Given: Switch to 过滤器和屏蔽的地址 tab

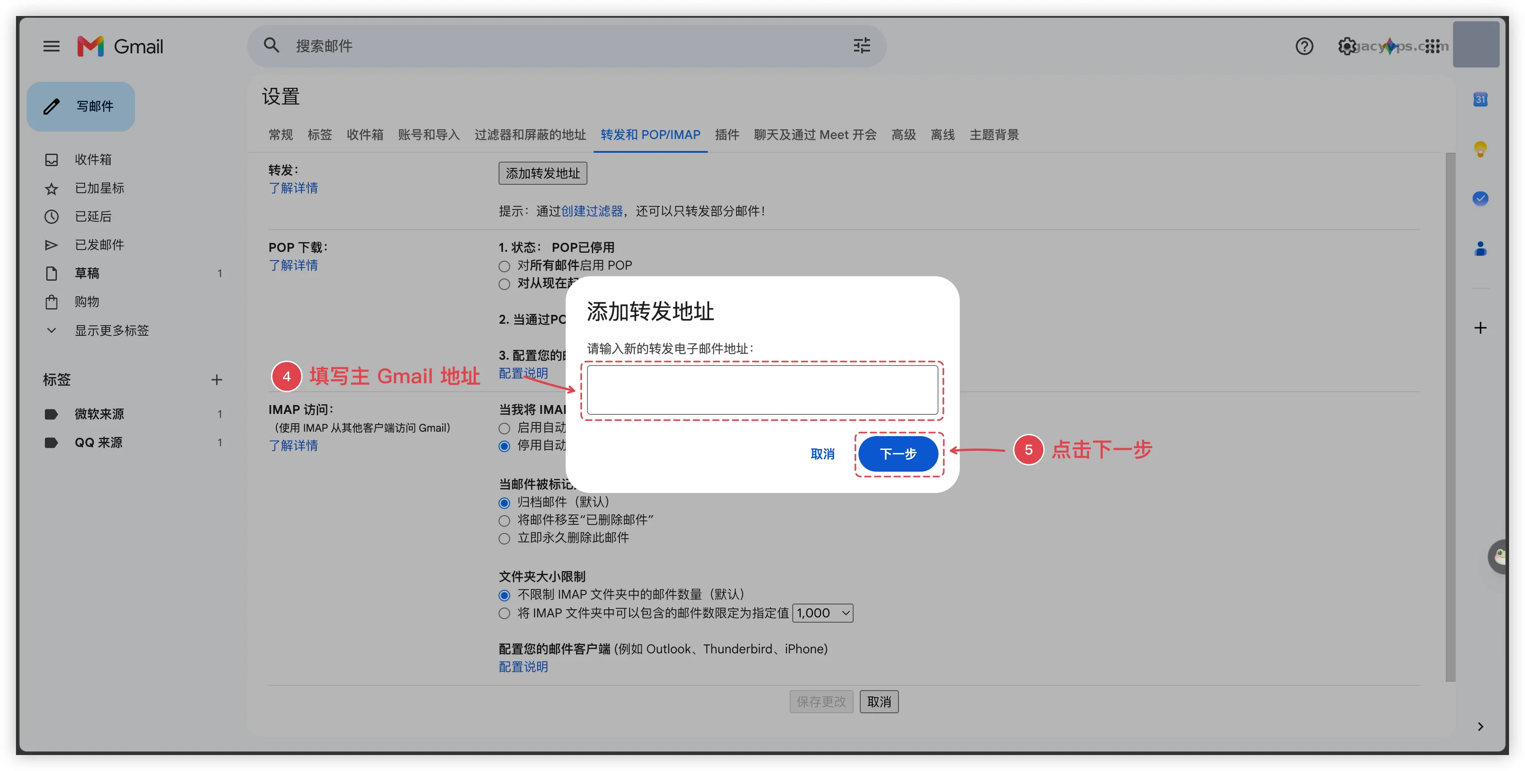Looking at the screenshot, I should click(x=530, y=135).
